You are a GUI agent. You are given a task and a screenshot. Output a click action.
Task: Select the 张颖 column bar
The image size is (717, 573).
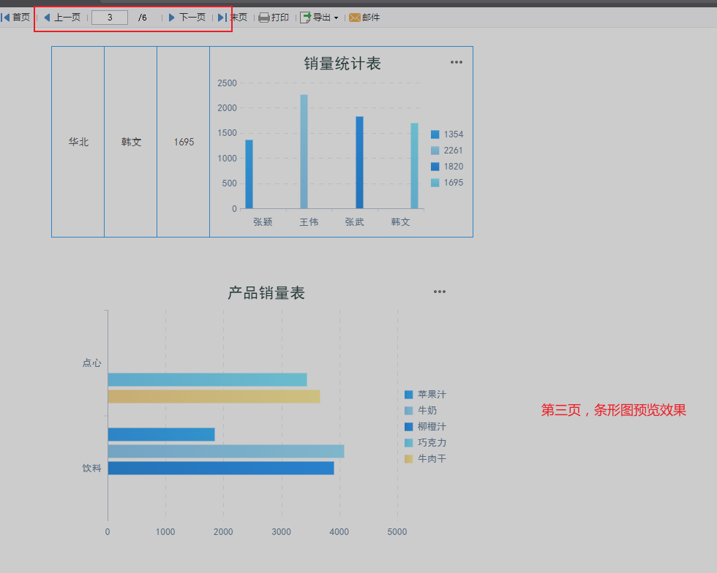point(249,174)
